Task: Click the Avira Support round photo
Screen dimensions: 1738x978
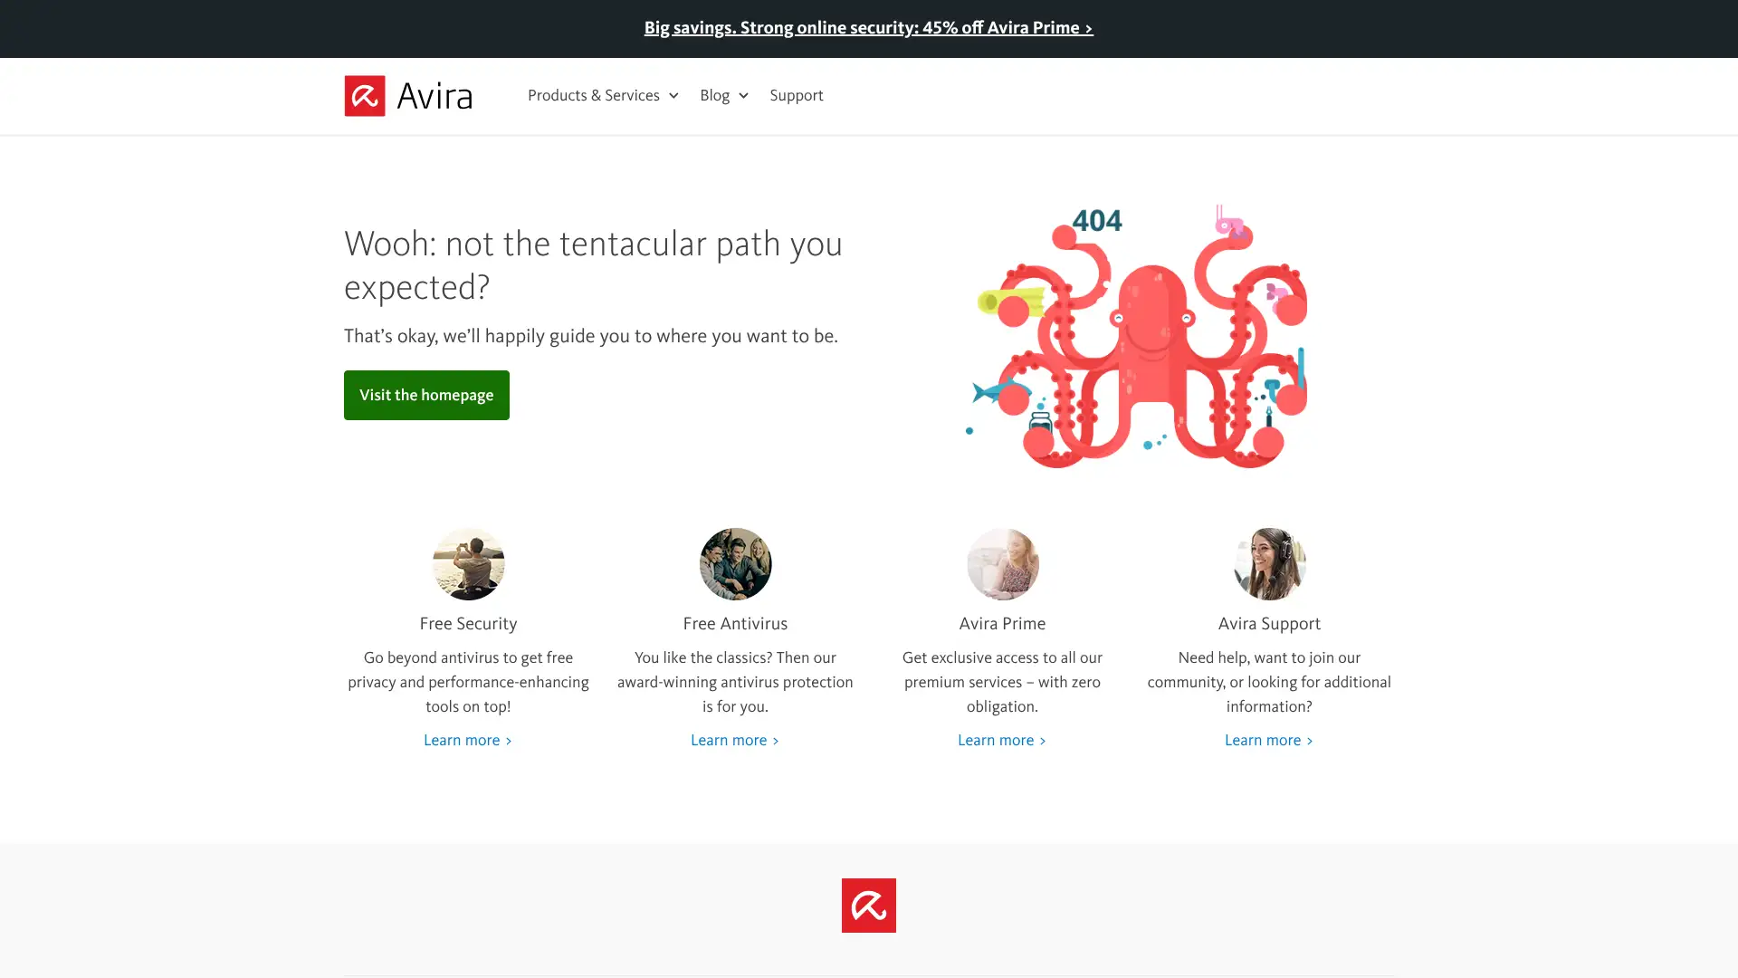Action: [x=1269, y=563]
